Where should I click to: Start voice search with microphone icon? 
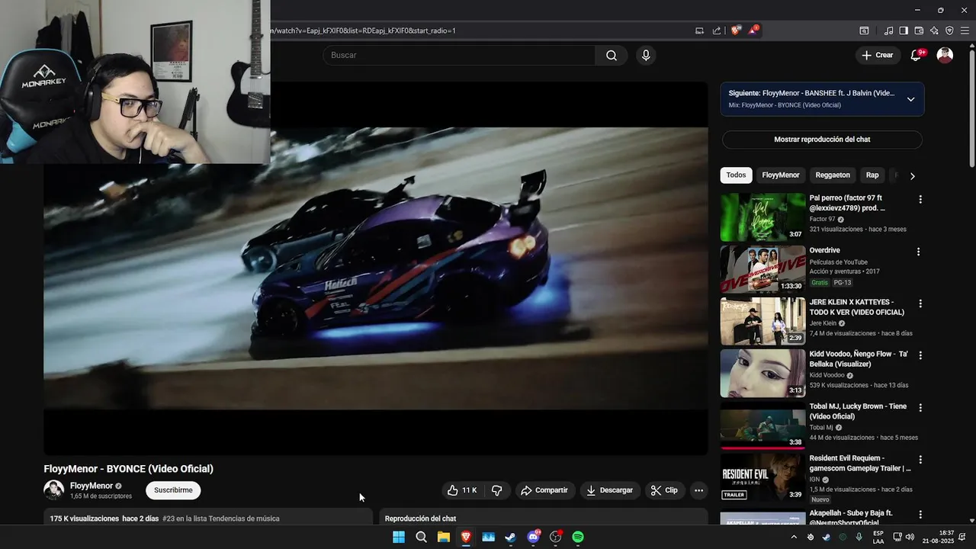click(x=646, y=55)
